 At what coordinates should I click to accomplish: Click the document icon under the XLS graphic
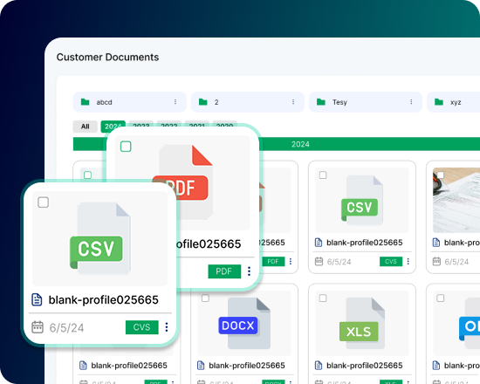click(x=319, y=366)
